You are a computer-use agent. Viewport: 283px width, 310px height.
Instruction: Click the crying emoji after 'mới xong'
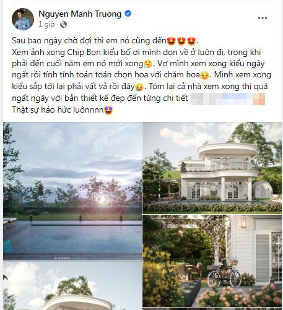148,64
